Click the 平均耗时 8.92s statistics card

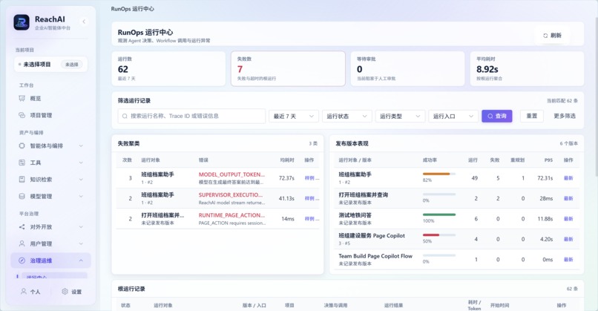[527, 69]
